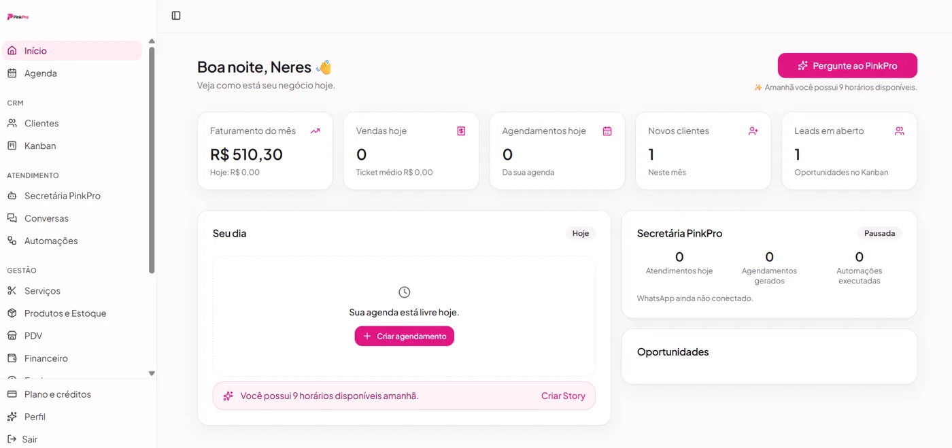The height and width of the screenshot is (448, 952).
Task: Click the Clientes people icon
Action: pos(12,123)
